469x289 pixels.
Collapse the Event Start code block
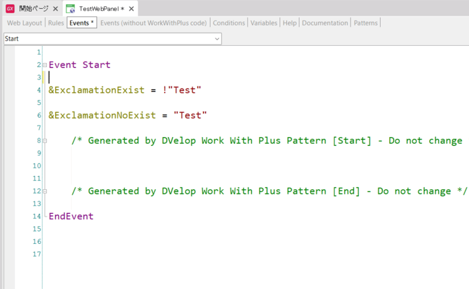[45, 66]
